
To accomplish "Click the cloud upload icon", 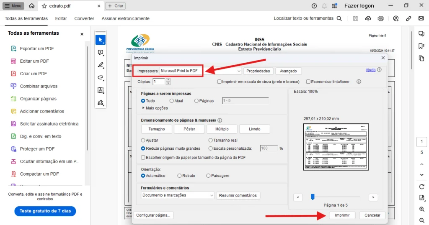I will click(368, 18).
